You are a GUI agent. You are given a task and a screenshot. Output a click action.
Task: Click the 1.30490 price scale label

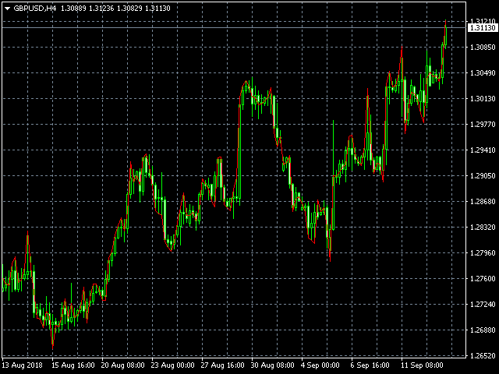click(x=483, y=73)
